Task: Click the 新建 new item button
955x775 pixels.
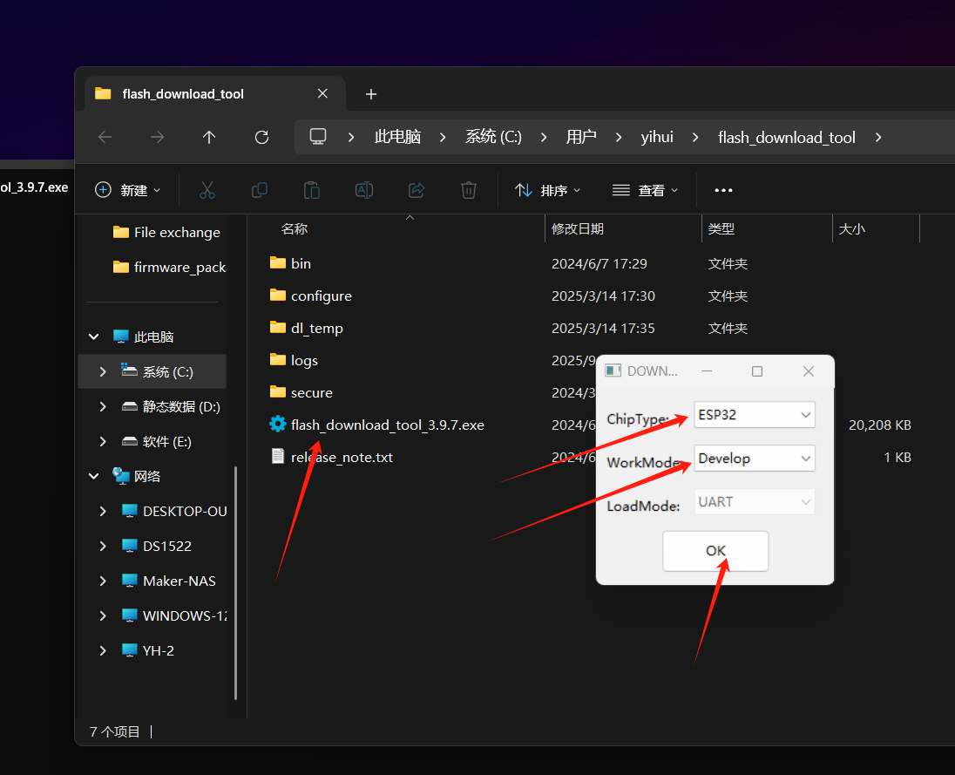Action: coord(127,190)
